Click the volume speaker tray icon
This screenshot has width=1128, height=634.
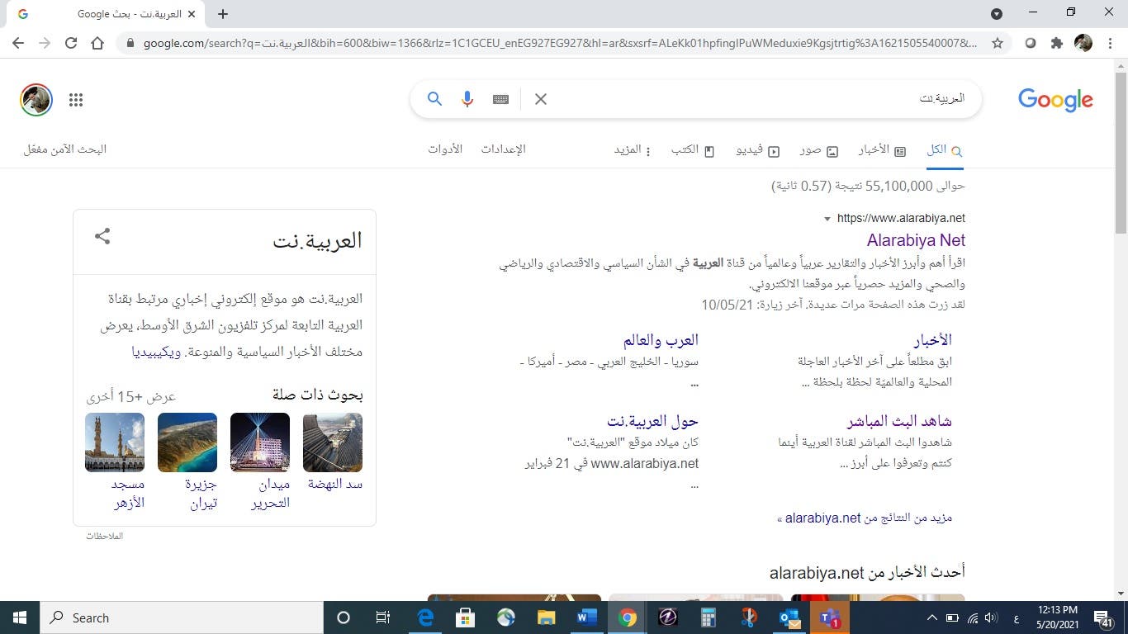pyautogui.click(x=992, y=617)
